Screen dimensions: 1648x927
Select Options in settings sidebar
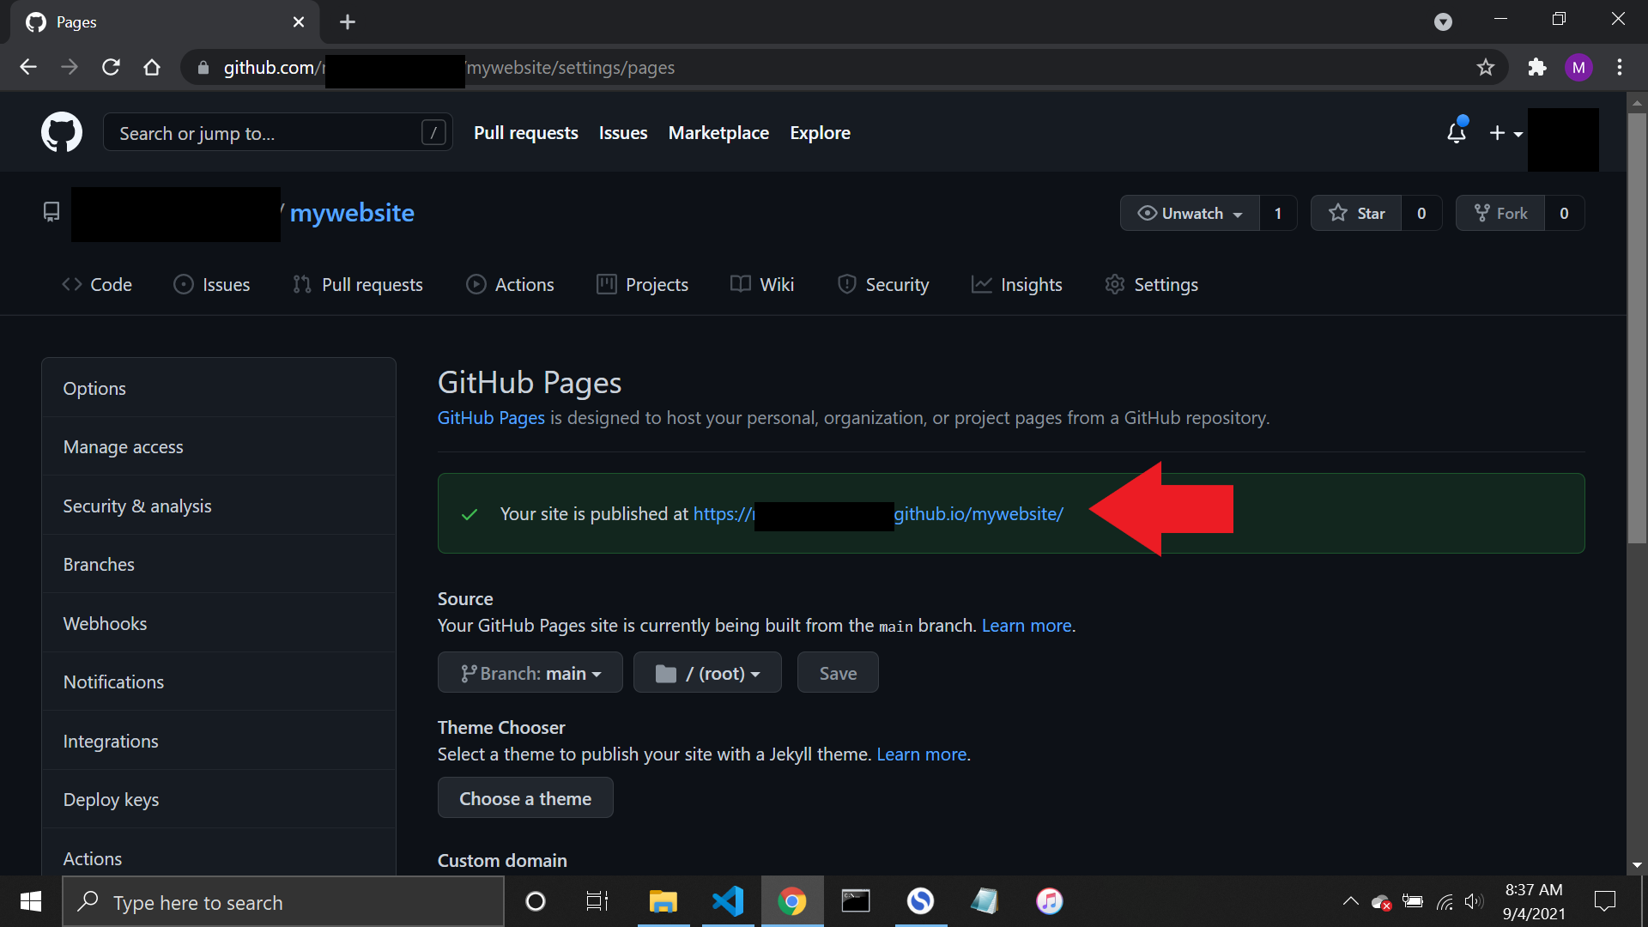(219, 388)
